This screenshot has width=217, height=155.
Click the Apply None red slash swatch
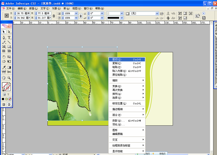coord(10,99)
